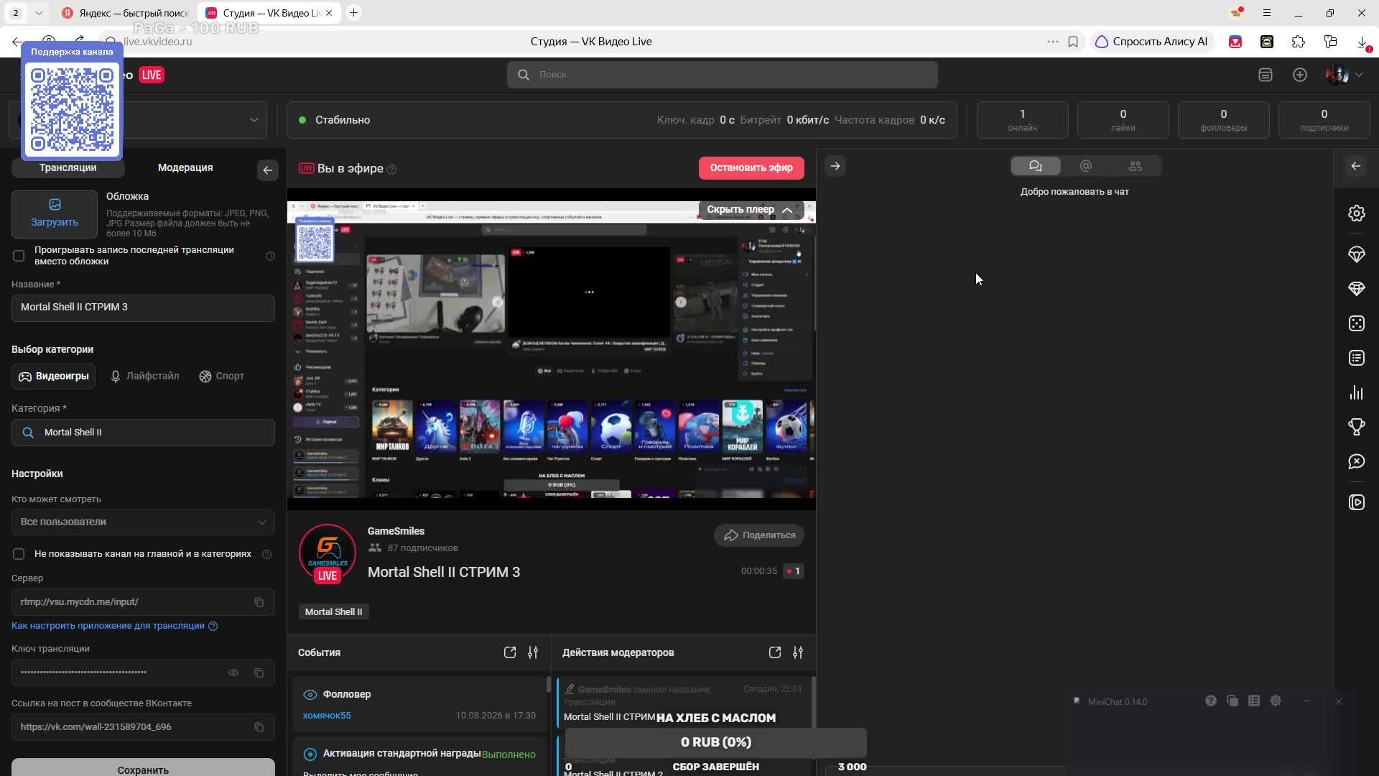Viewport: 1379px width, 776px height.
Task: Click the diamond icon below the sidebar gear
Action: click(x=1356, y=254)
